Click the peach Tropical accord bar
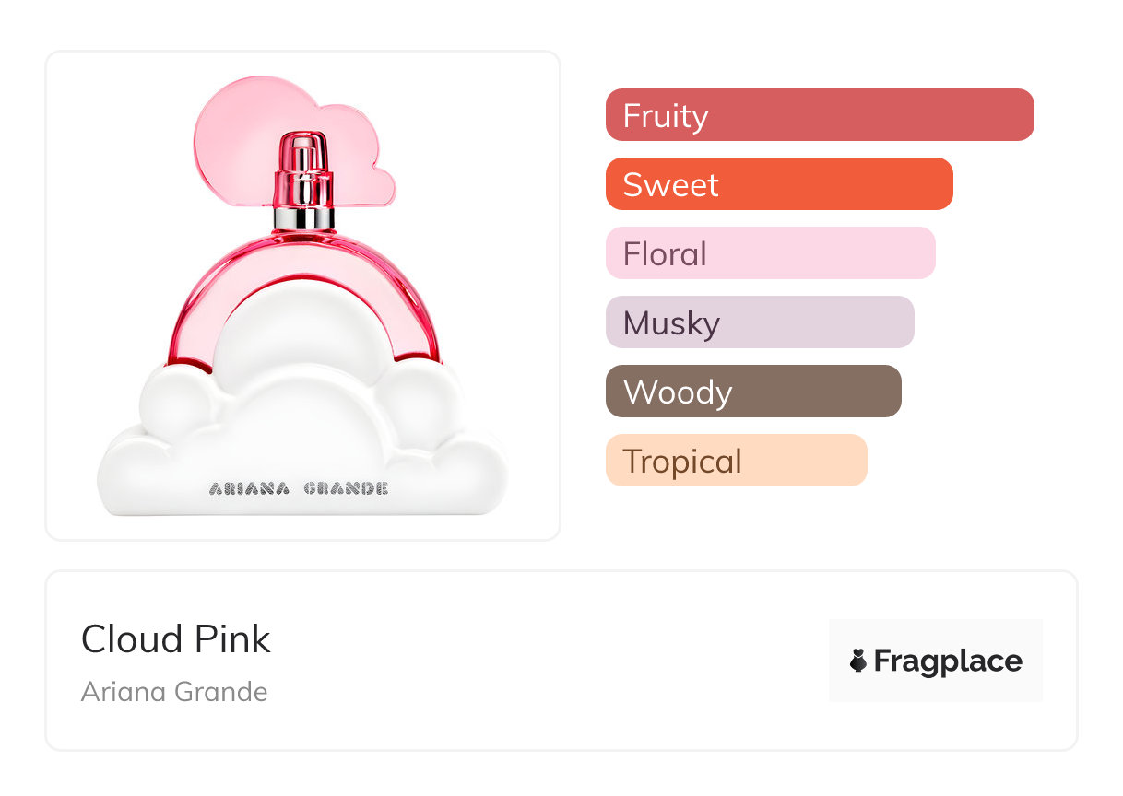 736,461
